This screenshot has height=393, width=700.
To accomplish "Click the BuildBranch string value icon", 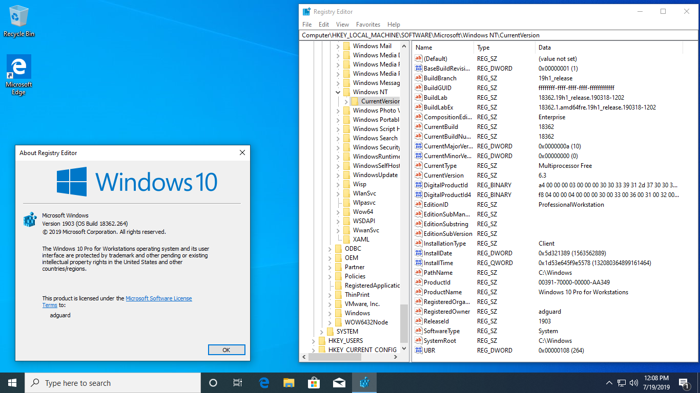I will (x=418, y=78).
